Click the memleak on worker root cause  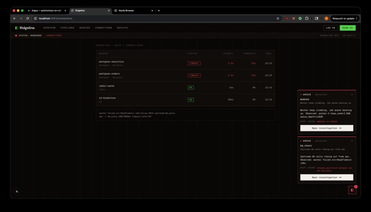(327, 121)
